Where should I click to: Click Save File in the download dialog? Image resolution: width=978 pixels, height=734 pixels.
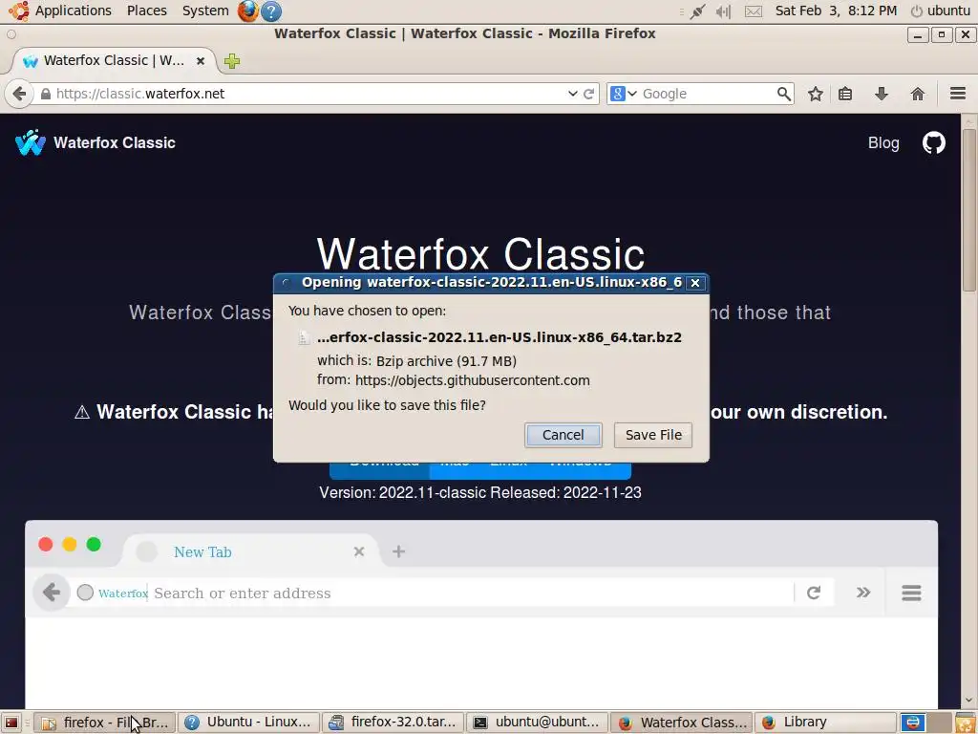(653, 435)
